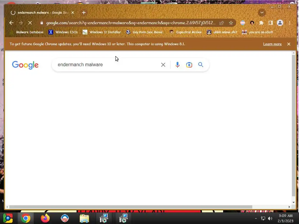This screenshot has height=224, width=299.
Task: View site security lock info
Action: pyautogui.click(x=42, y=23)
